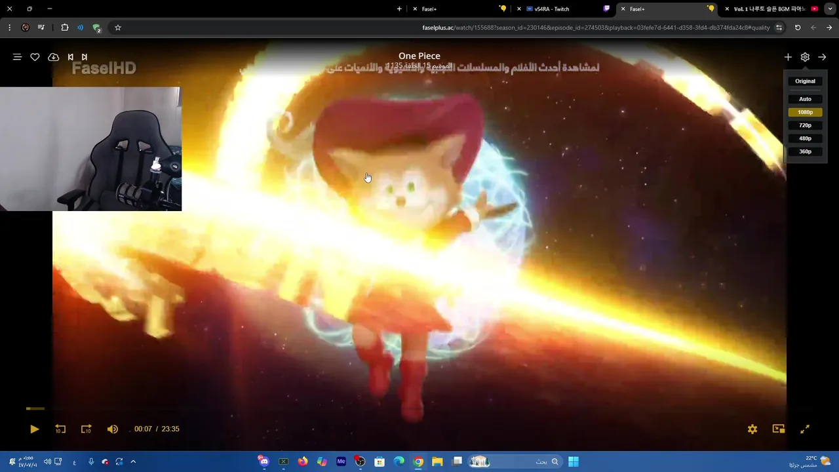Screen dimensions: 839x472
Task: Seek on the video progress bar
Action: [419, 408]
